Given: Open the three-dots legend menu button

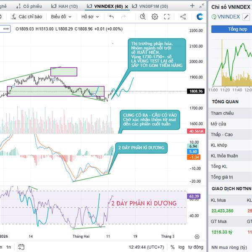Looking at the screenshot, I should pyautogui.click(x=6, y=29).
